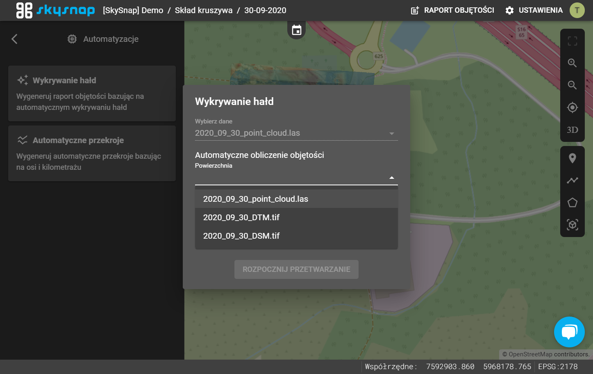Image resolution: width=593 pixels, height=374 pixels.
Task: Click the 7592903.860 coordinate value
Action: click(450, 367)
